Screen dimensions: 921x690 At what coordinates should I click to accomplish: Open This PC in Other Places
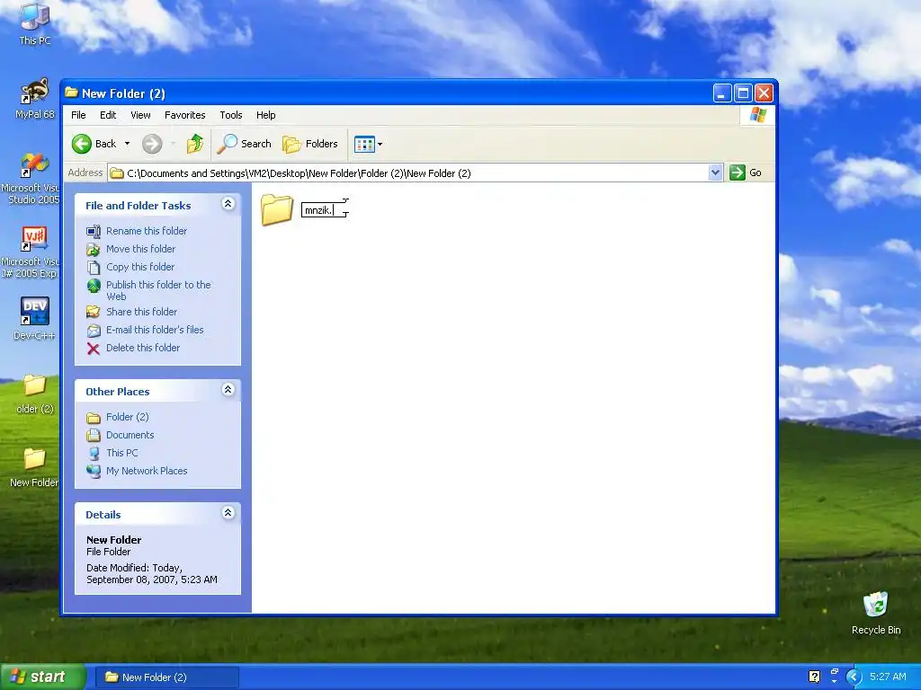click(121, 453)
